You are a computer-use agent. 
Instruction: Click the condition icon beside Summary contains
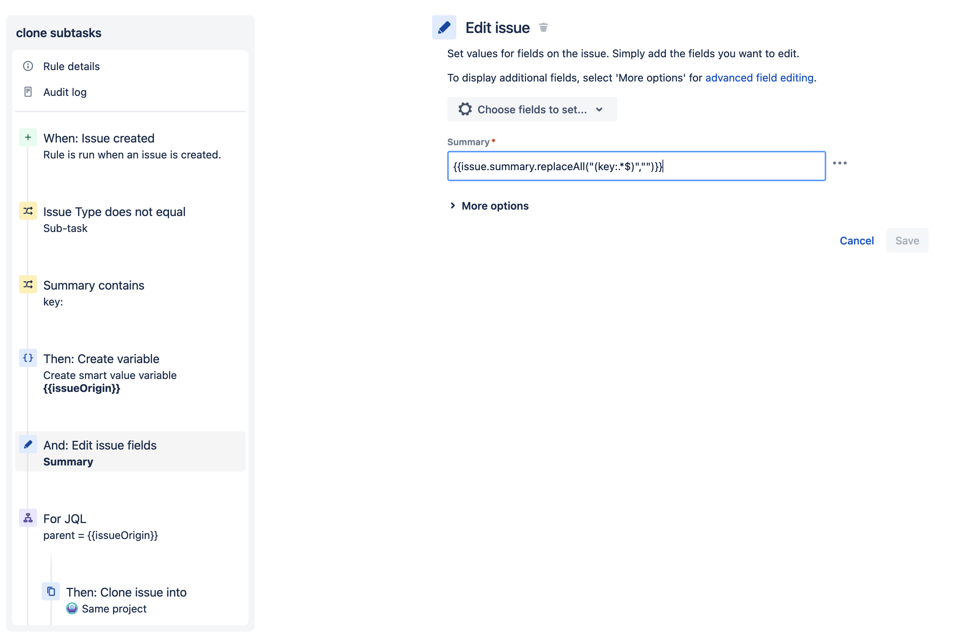click(x=27, y=285)
